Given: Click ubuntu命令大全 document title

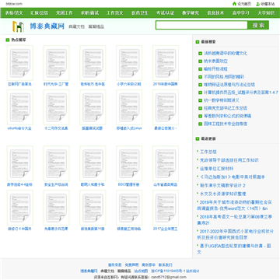Looking at the screenshot, I should click(19, 128).
